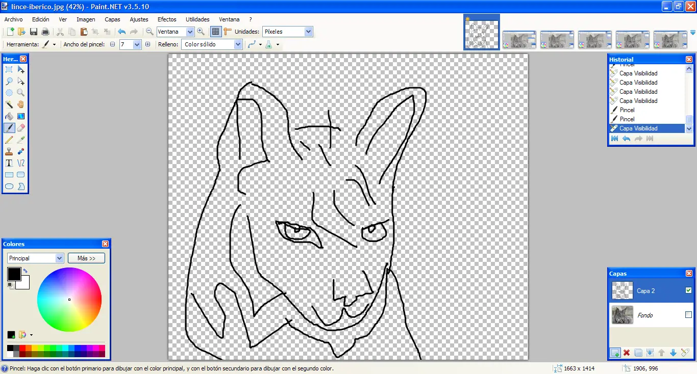Select the Lasso Select tool
Image resolution: width=697 pixels, height=374 pixels.
[9, 82]
